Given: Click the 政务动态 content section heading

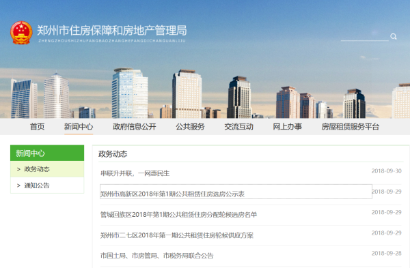Looking at the screenshot, I should (113, 154).
